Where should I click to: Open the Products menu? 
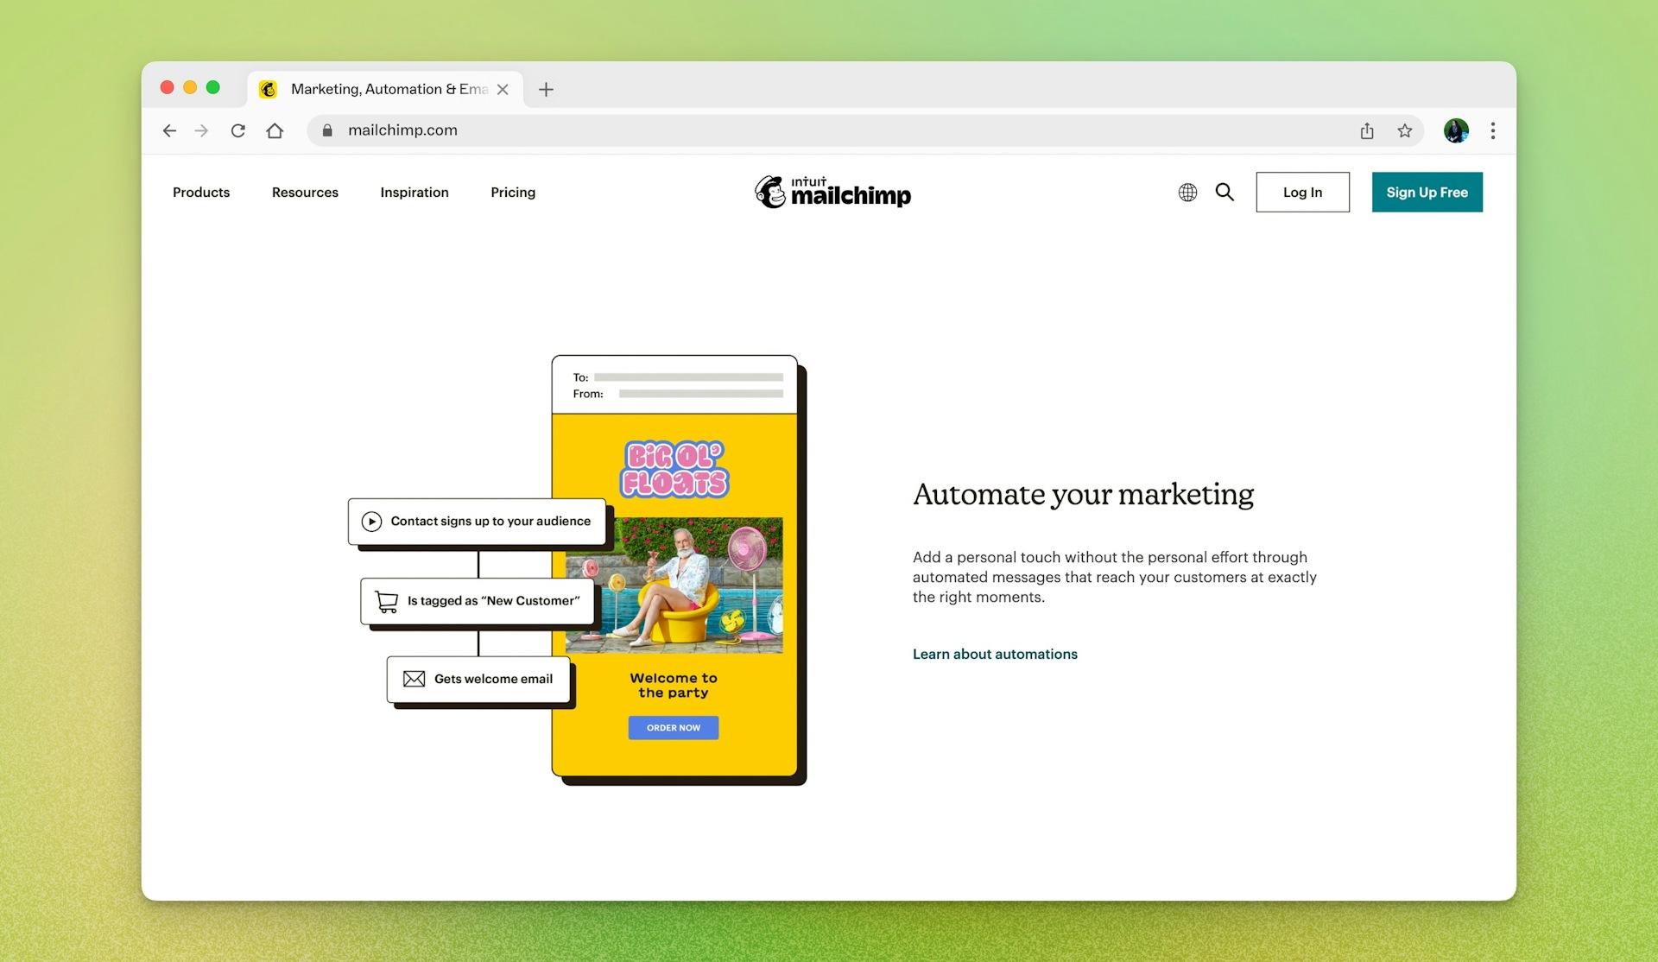tap(201, 193)
